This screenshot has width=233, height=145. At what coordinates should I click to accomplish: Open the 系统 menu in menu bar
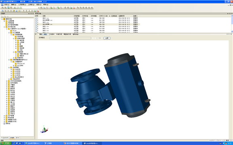pyautogui.click(x=6, y=4)
